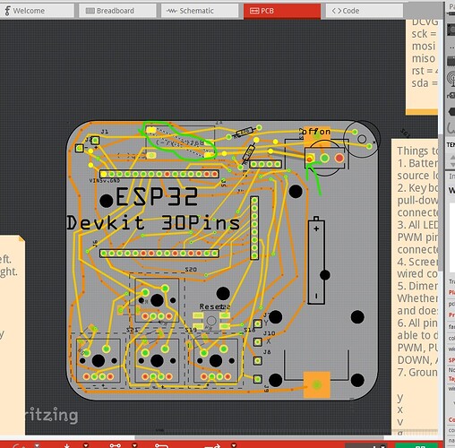
Task: Click the large orange pad at board bottom
Action: 317,384
